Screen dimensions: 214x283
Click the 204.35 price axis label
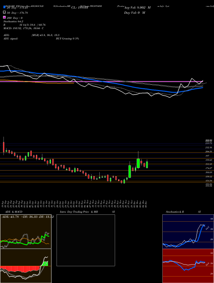tap(208, 152)
